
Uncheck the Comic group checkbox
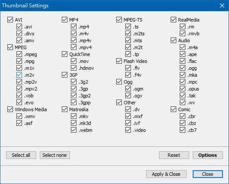click(x=174, y=109)
